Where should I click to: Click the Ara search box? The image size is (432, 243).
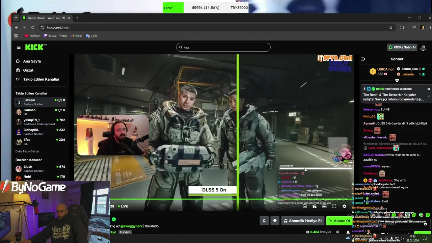tap(223, 47)
